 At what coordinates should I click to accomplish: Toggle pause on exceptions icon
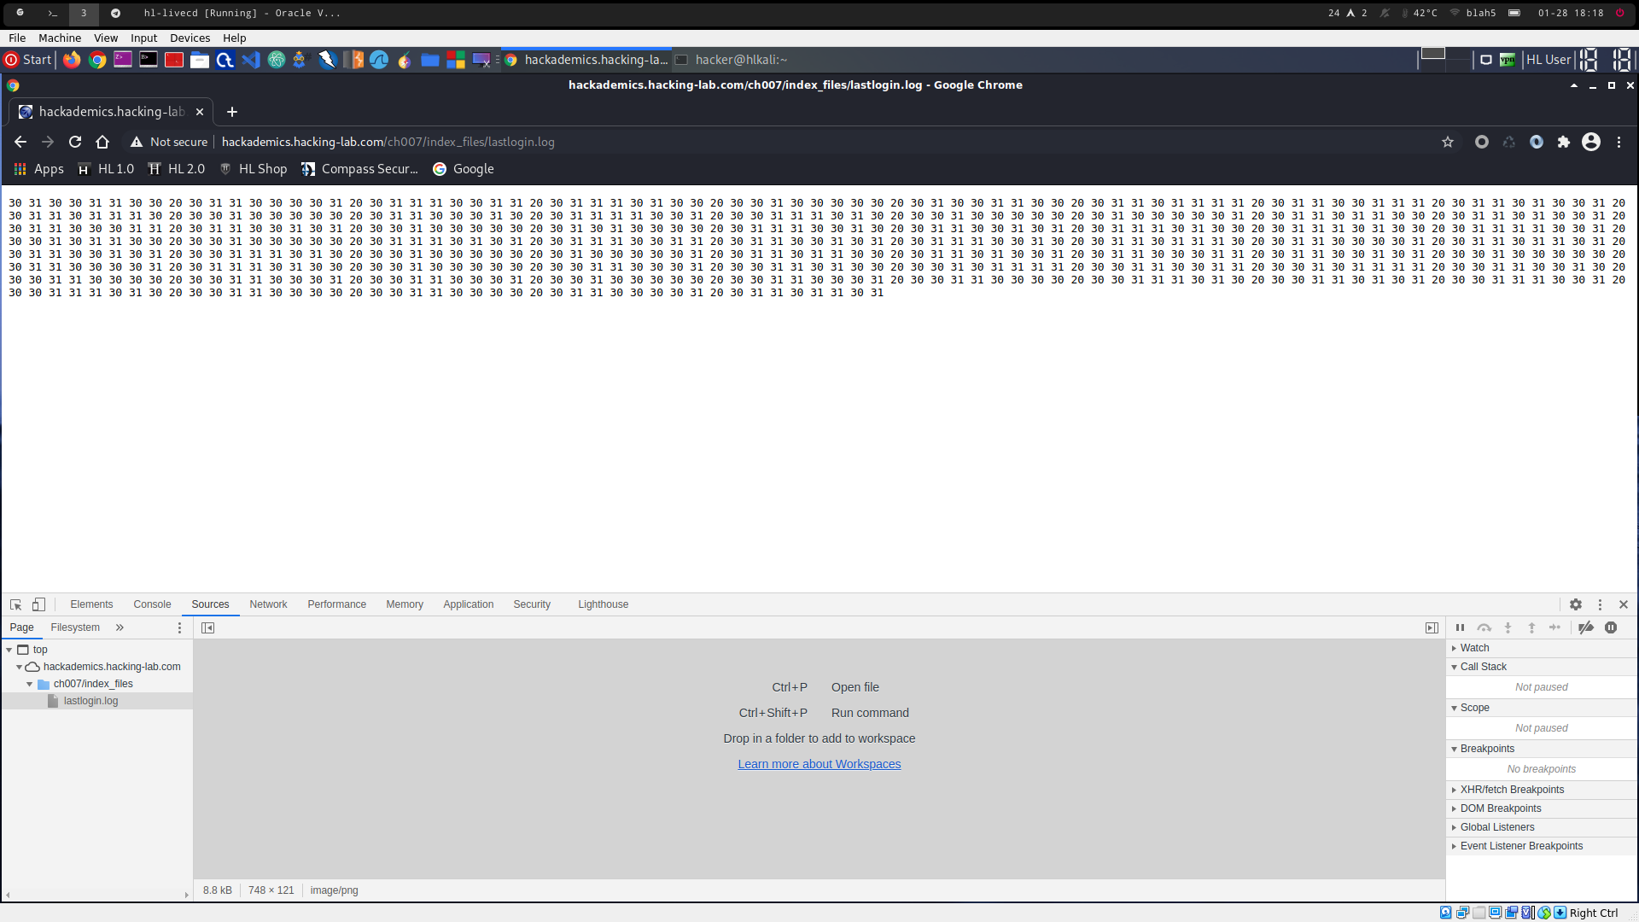[x=1611, y=627]
